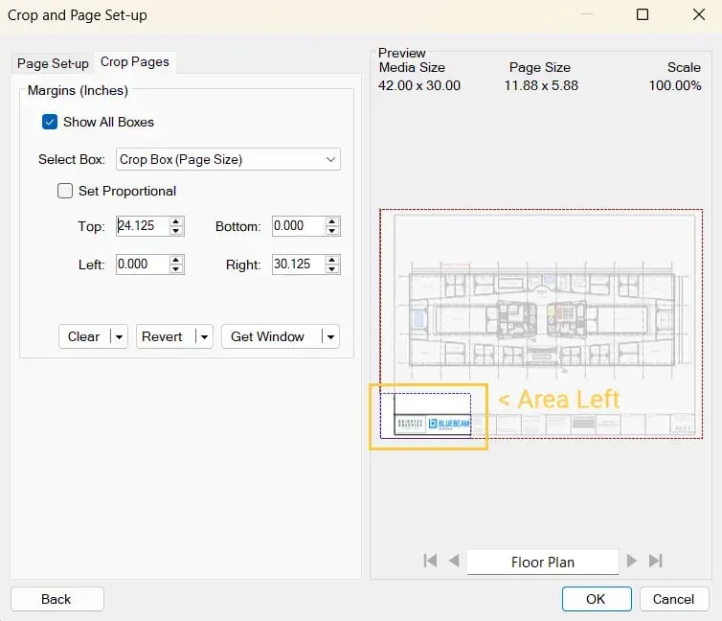Confirm with the OK button
Image resolution: width=722 pixels, height=621 pixels.
[597, 599]
